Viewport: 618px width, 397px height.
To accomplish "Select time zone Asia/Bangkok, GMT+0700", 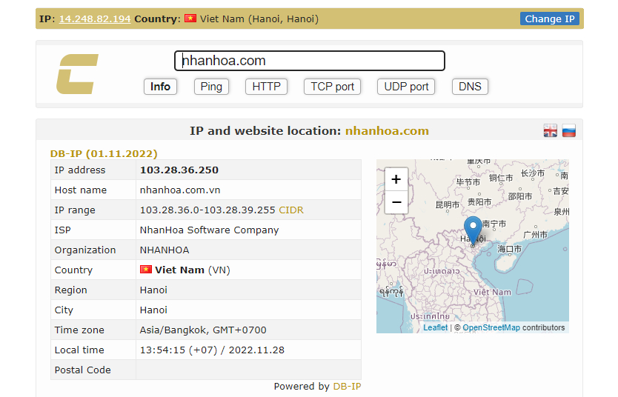I will point(203,330).
